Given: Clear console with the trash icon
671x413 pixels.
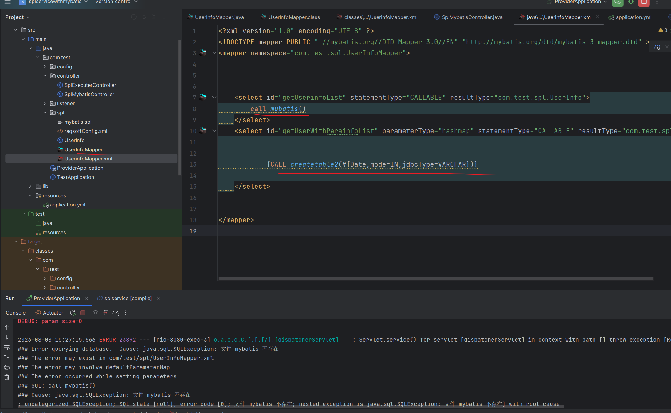Looking at the screenshot, I should click(x=7, y=377).
